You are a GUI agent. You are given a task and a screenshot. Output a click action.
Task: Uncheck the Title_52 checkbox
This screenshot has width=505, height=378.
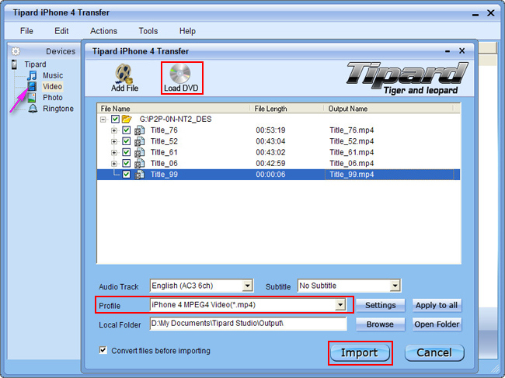tap(126, 141)
